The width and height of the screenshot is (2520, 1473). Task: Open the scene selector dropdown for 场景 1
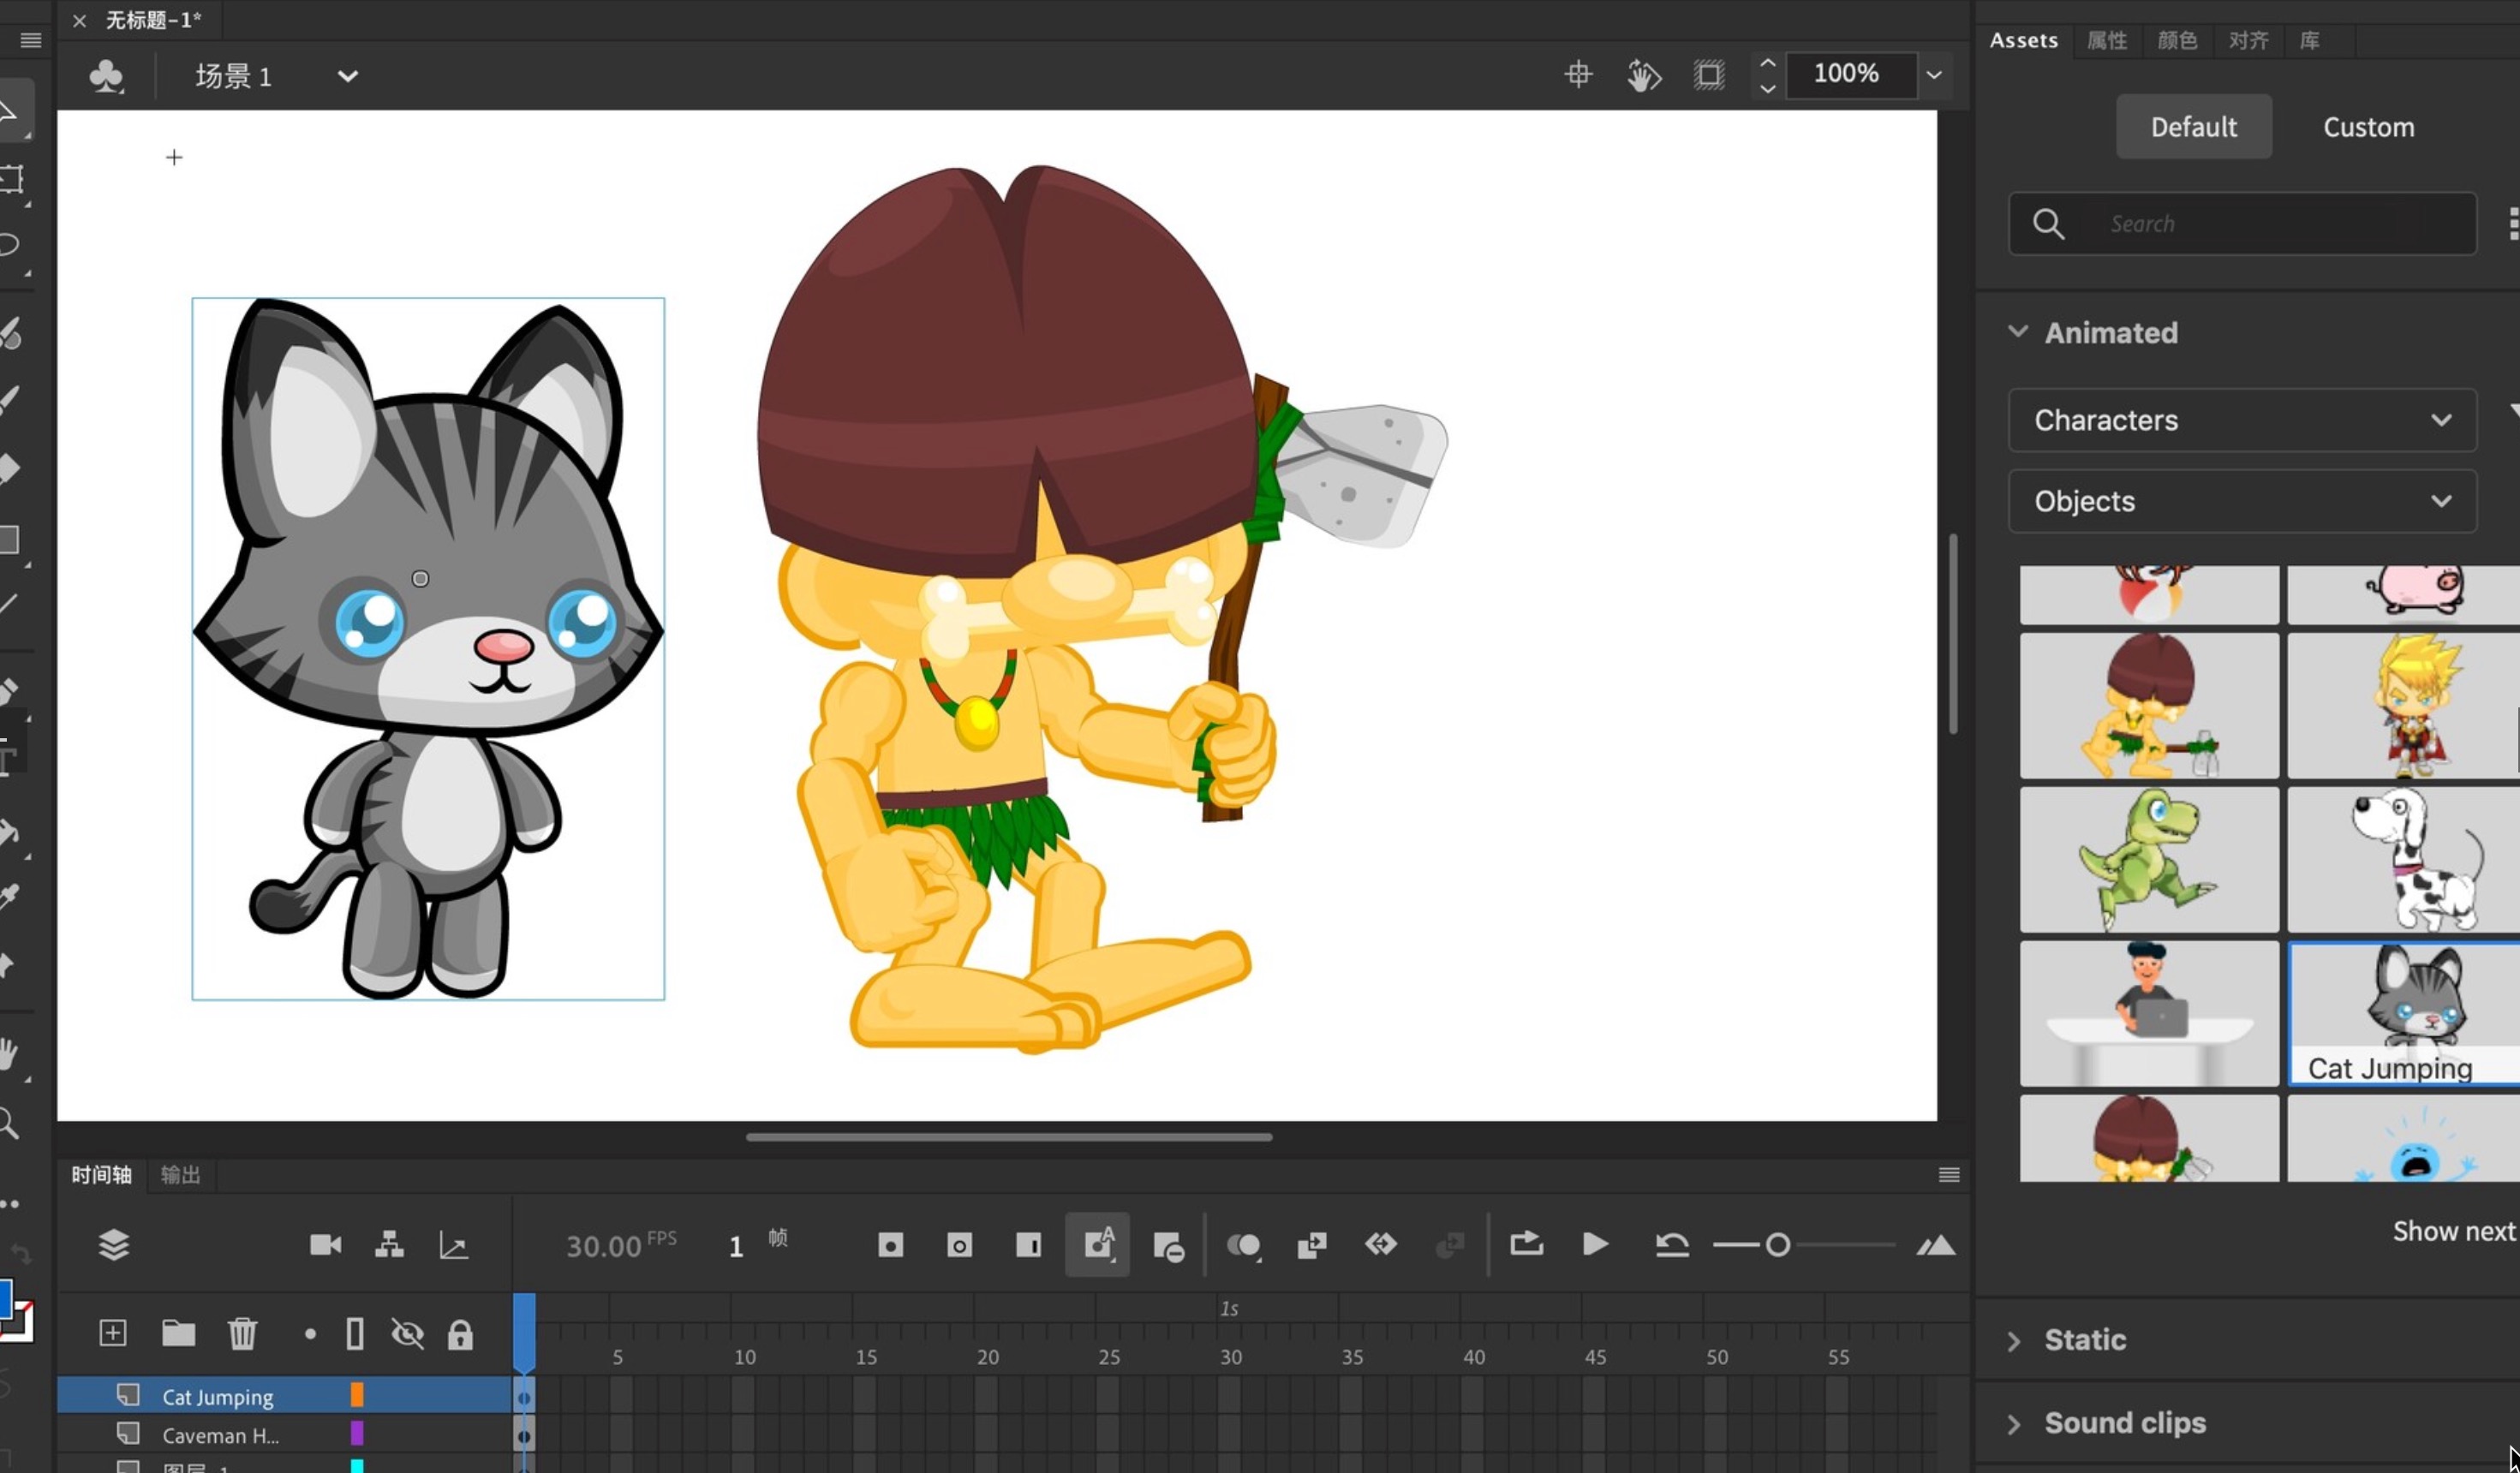346,76
